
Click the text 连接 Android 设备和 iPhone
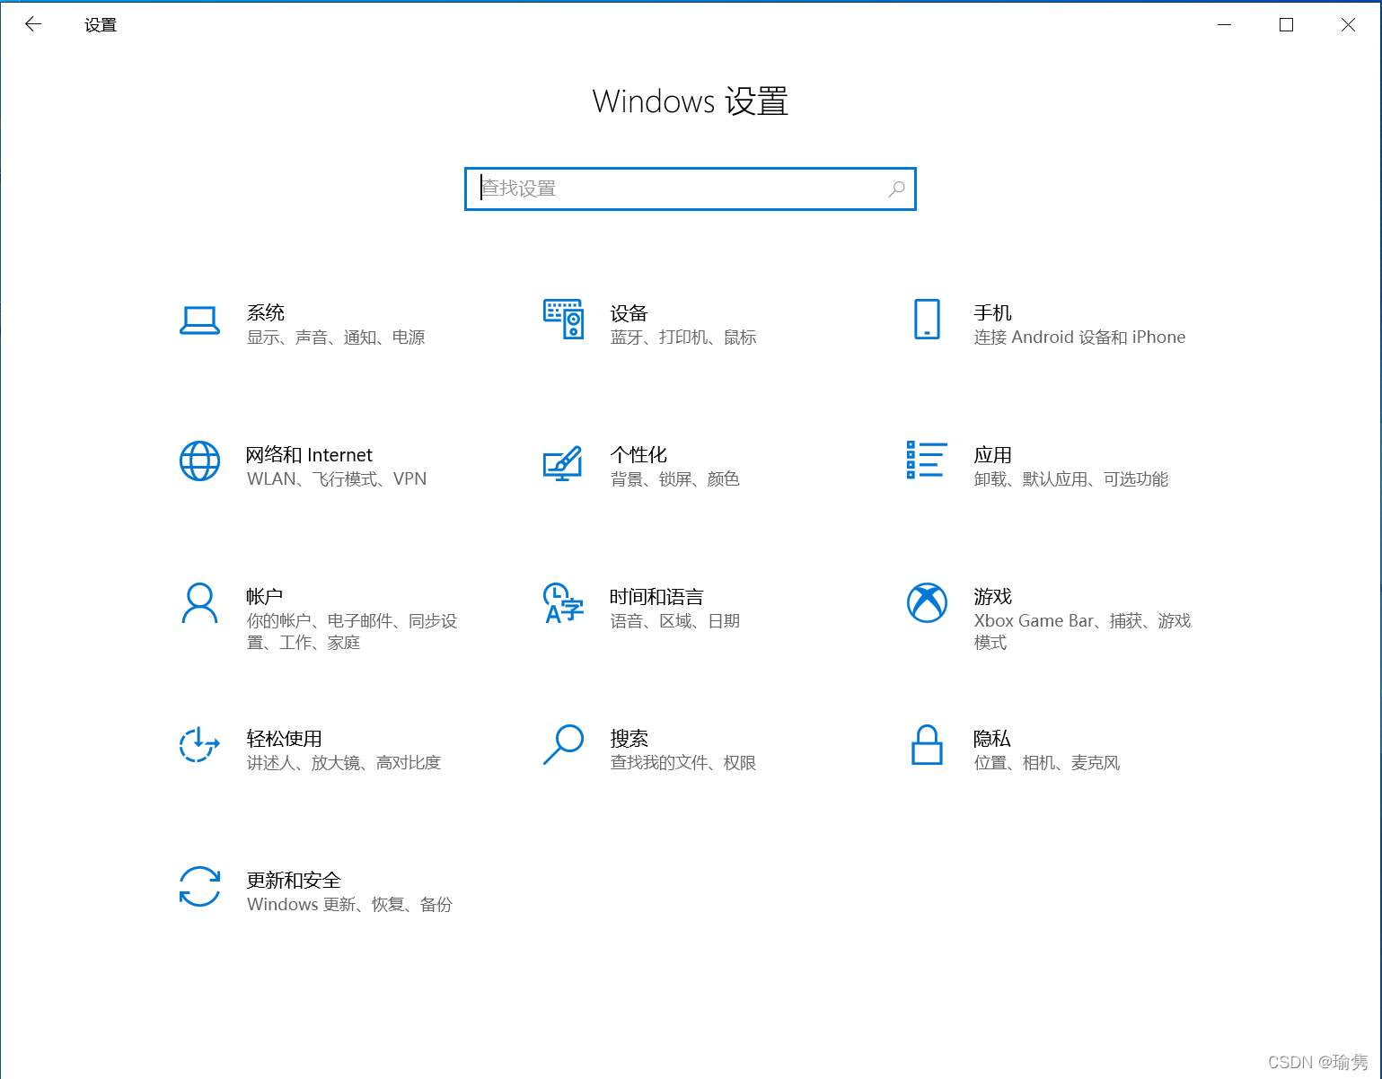tap(1079, 338)
